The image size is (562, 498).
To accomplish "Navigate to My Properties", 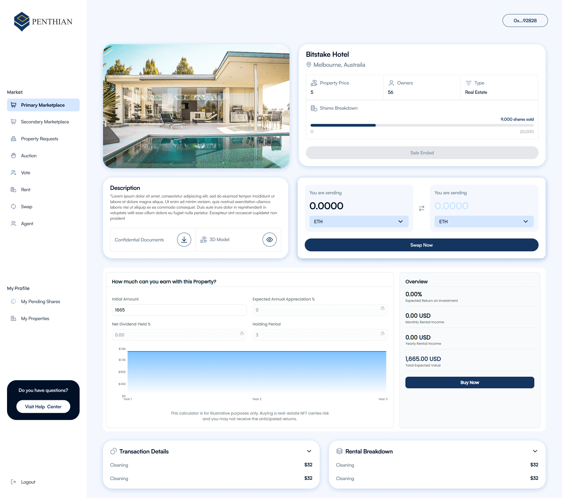I will (x=43, y=318).
